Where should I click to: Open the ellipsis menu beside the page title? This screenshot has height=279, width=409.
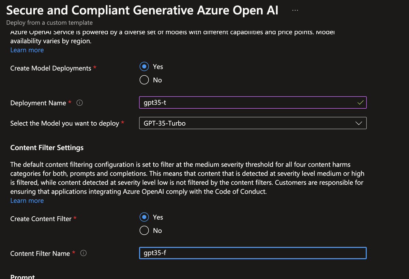(x=295, y=11)
